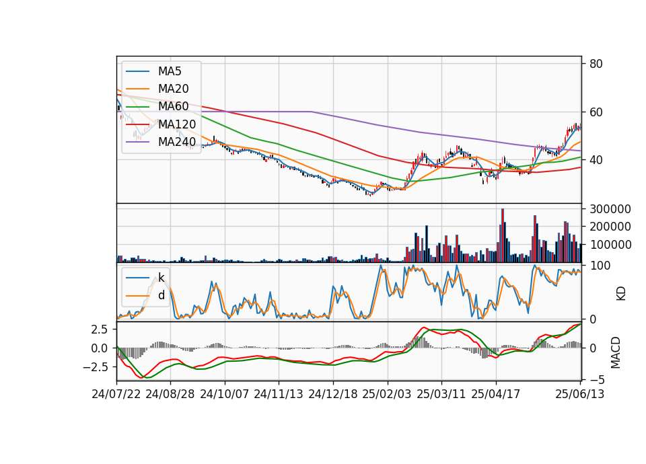Image resolution: width=646 pixels, height=464 pixels.
Task: Click the MA120 legend label
Action: tap(177, 124)
